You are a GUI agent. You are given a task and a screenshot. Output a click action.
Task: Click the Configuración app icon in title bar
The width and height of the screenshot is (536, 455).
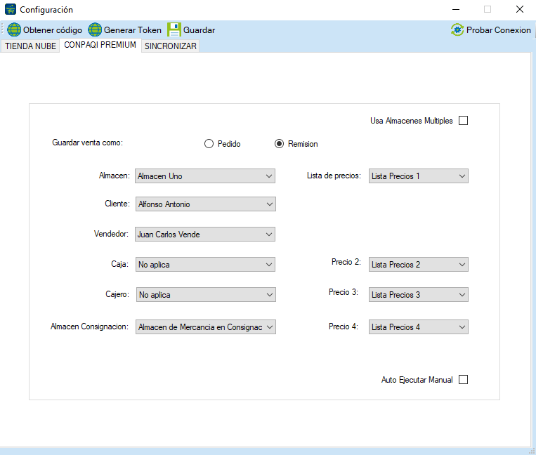pyautogui.click(x=11, y=9)
